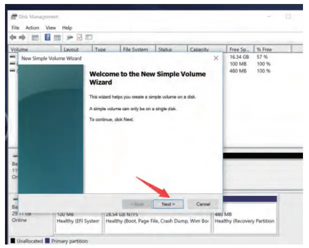Open the Help menu

(x=67, y=28)
